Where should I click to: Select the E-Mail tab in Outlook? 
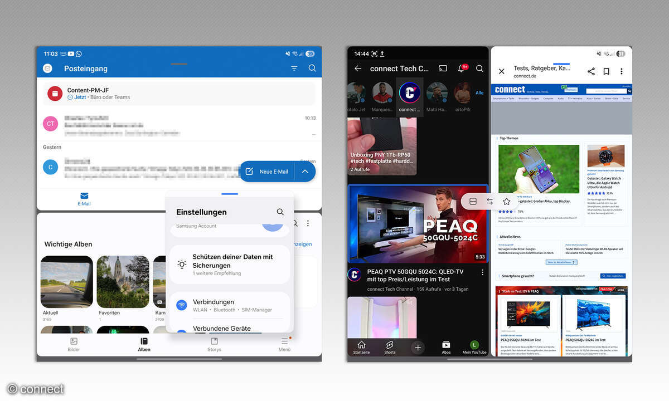84,199
